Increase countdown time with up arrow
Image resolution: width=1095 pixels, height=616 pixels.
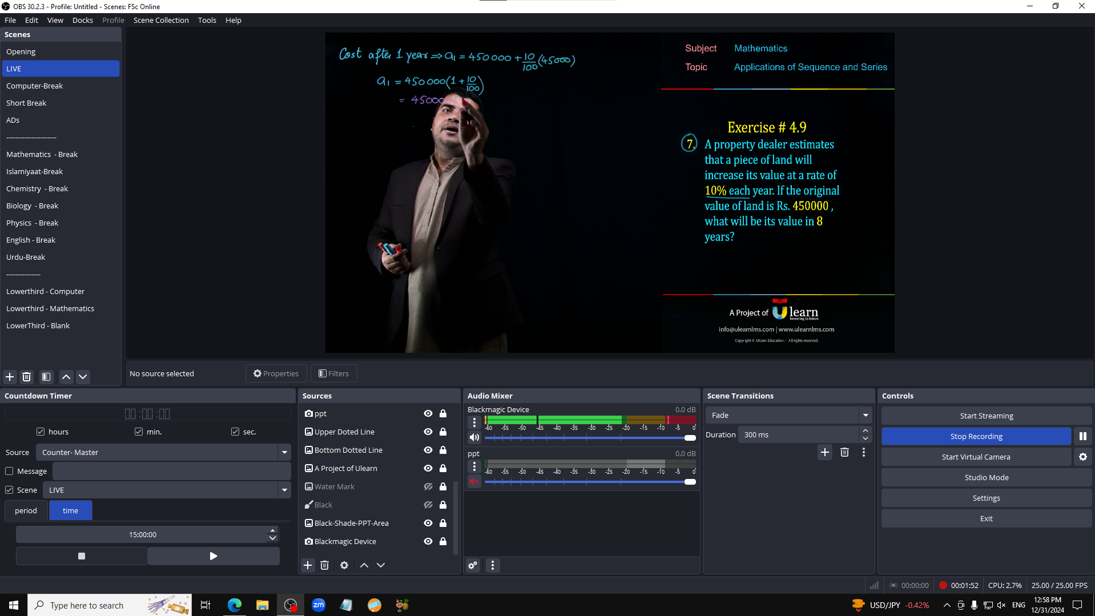pyautogui.click(x=273, y=530)
